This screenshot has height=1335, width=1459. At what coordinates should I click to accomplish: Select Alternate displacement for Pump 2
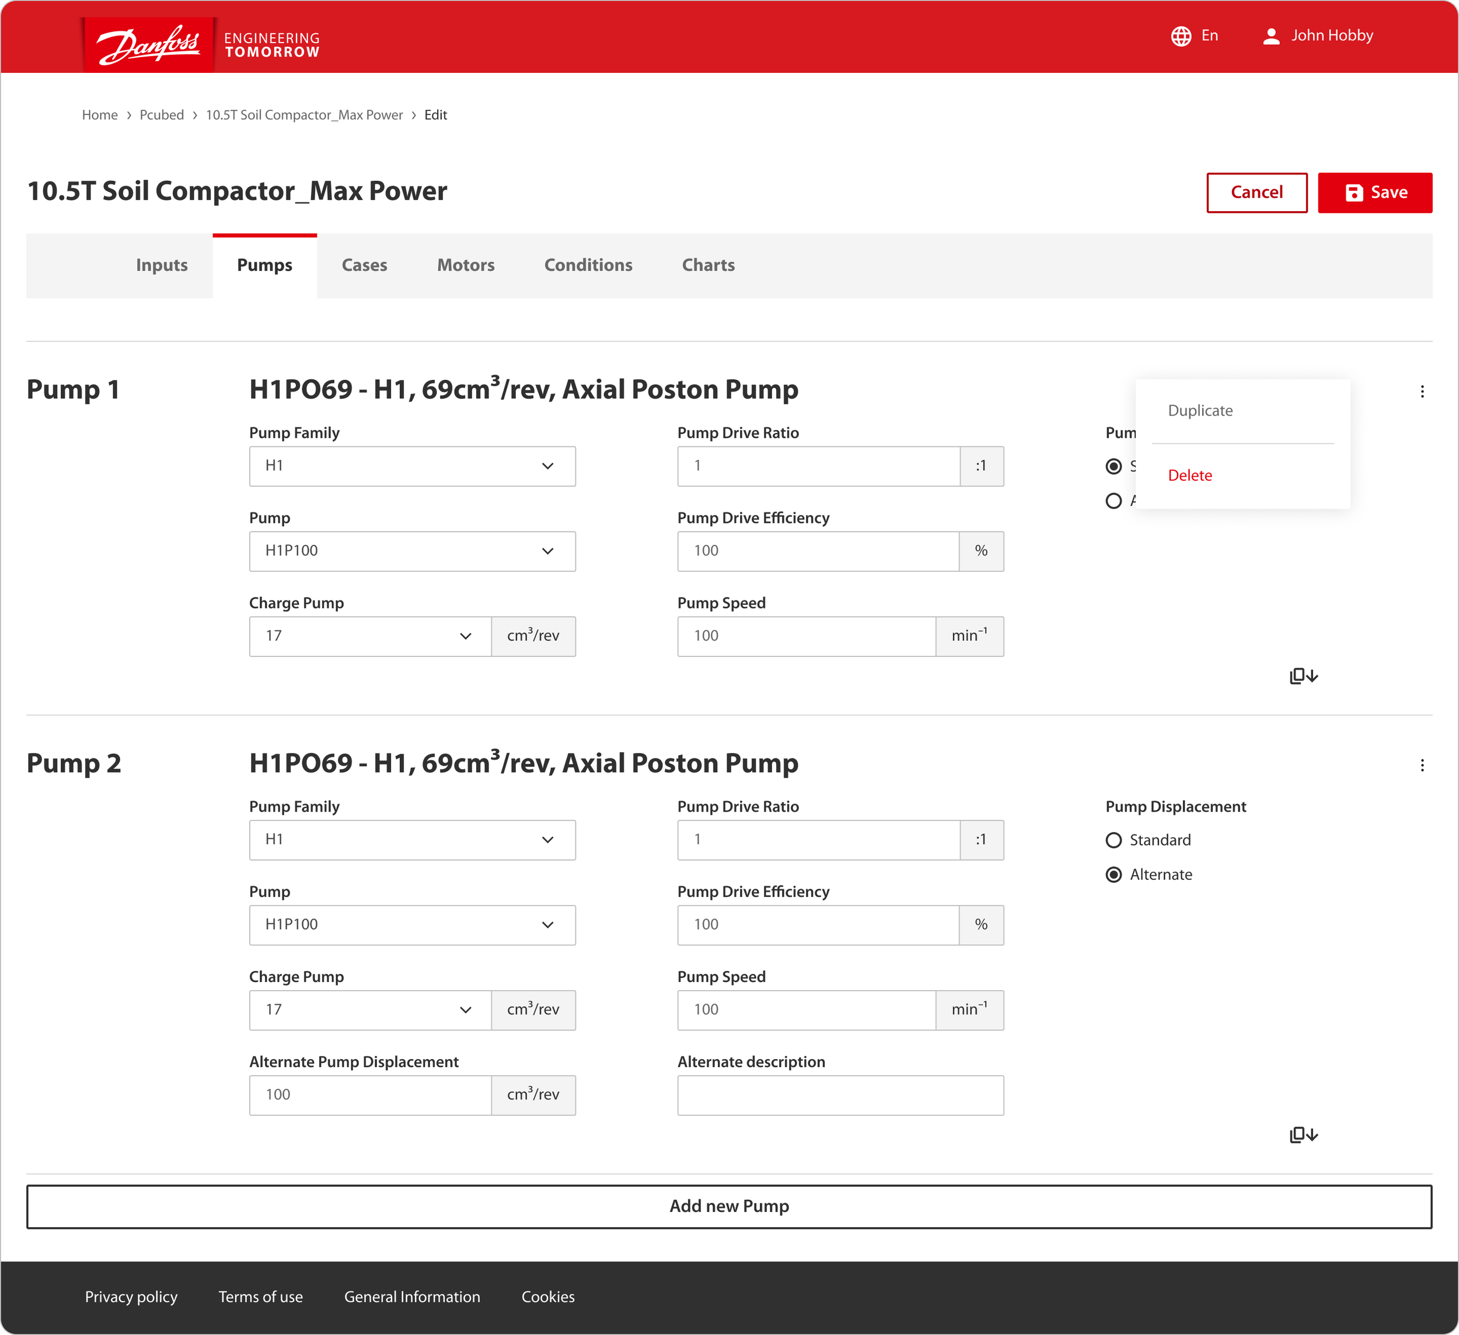[x=1114, y=875]
